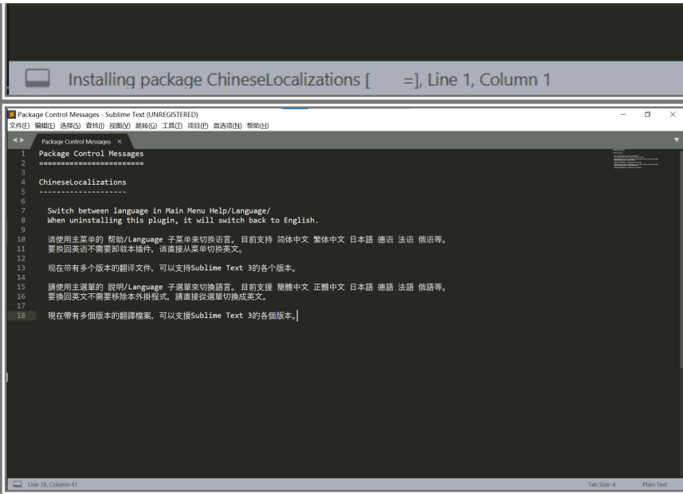Screen dimensions: 683x494
Task: Open the 跳转(G) menu
Action: [x=146, y=125]
